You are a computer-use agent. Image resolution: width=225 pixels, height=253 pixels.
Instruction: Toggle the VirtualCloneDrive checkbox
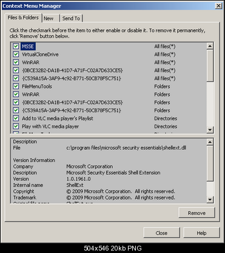16,55
